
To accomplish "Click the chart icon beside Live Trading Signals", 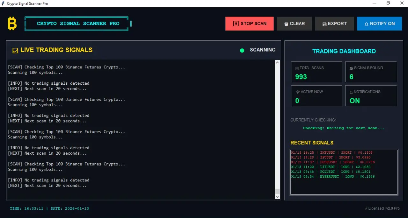I will click(15, 50).
